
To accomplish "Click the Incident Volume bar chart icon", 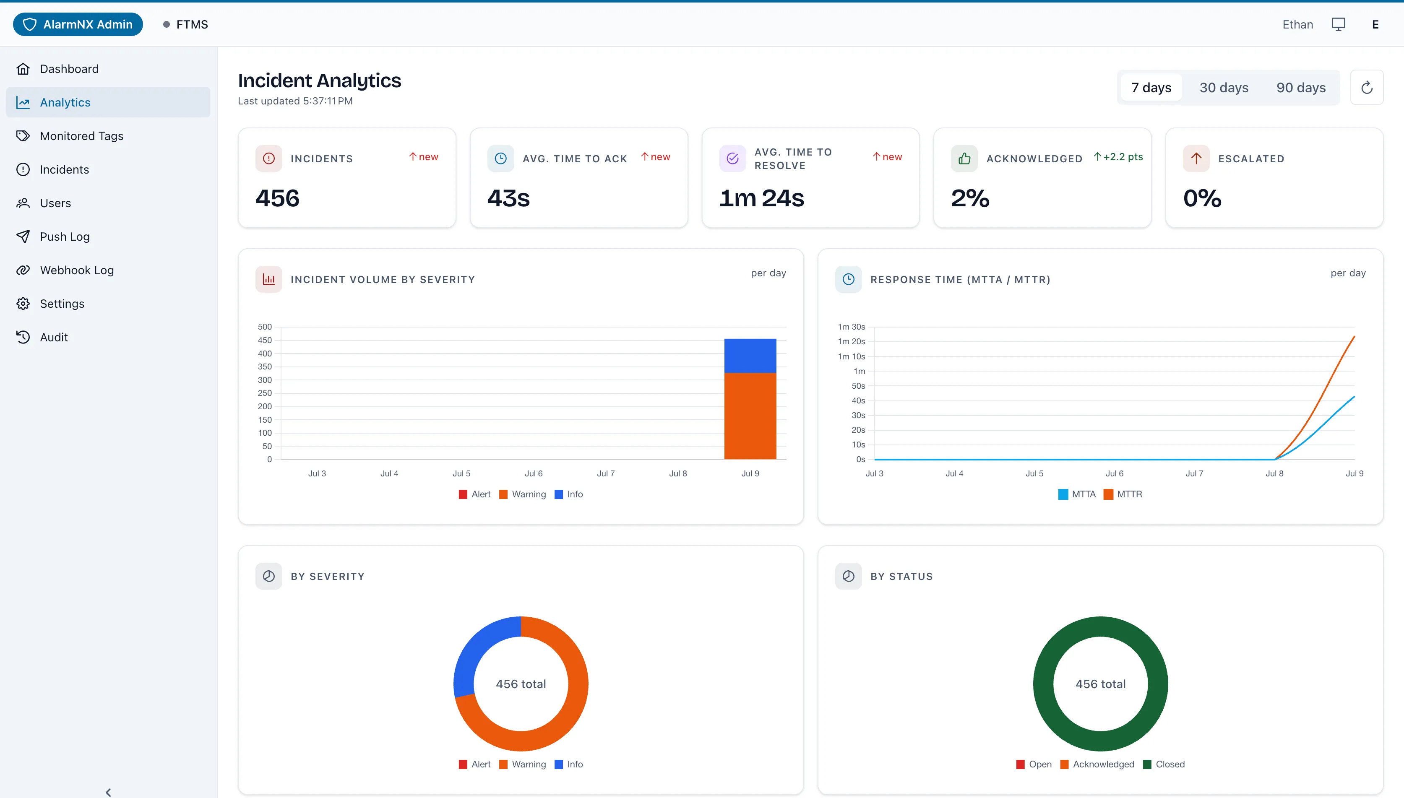I will [x=268, y=280].
